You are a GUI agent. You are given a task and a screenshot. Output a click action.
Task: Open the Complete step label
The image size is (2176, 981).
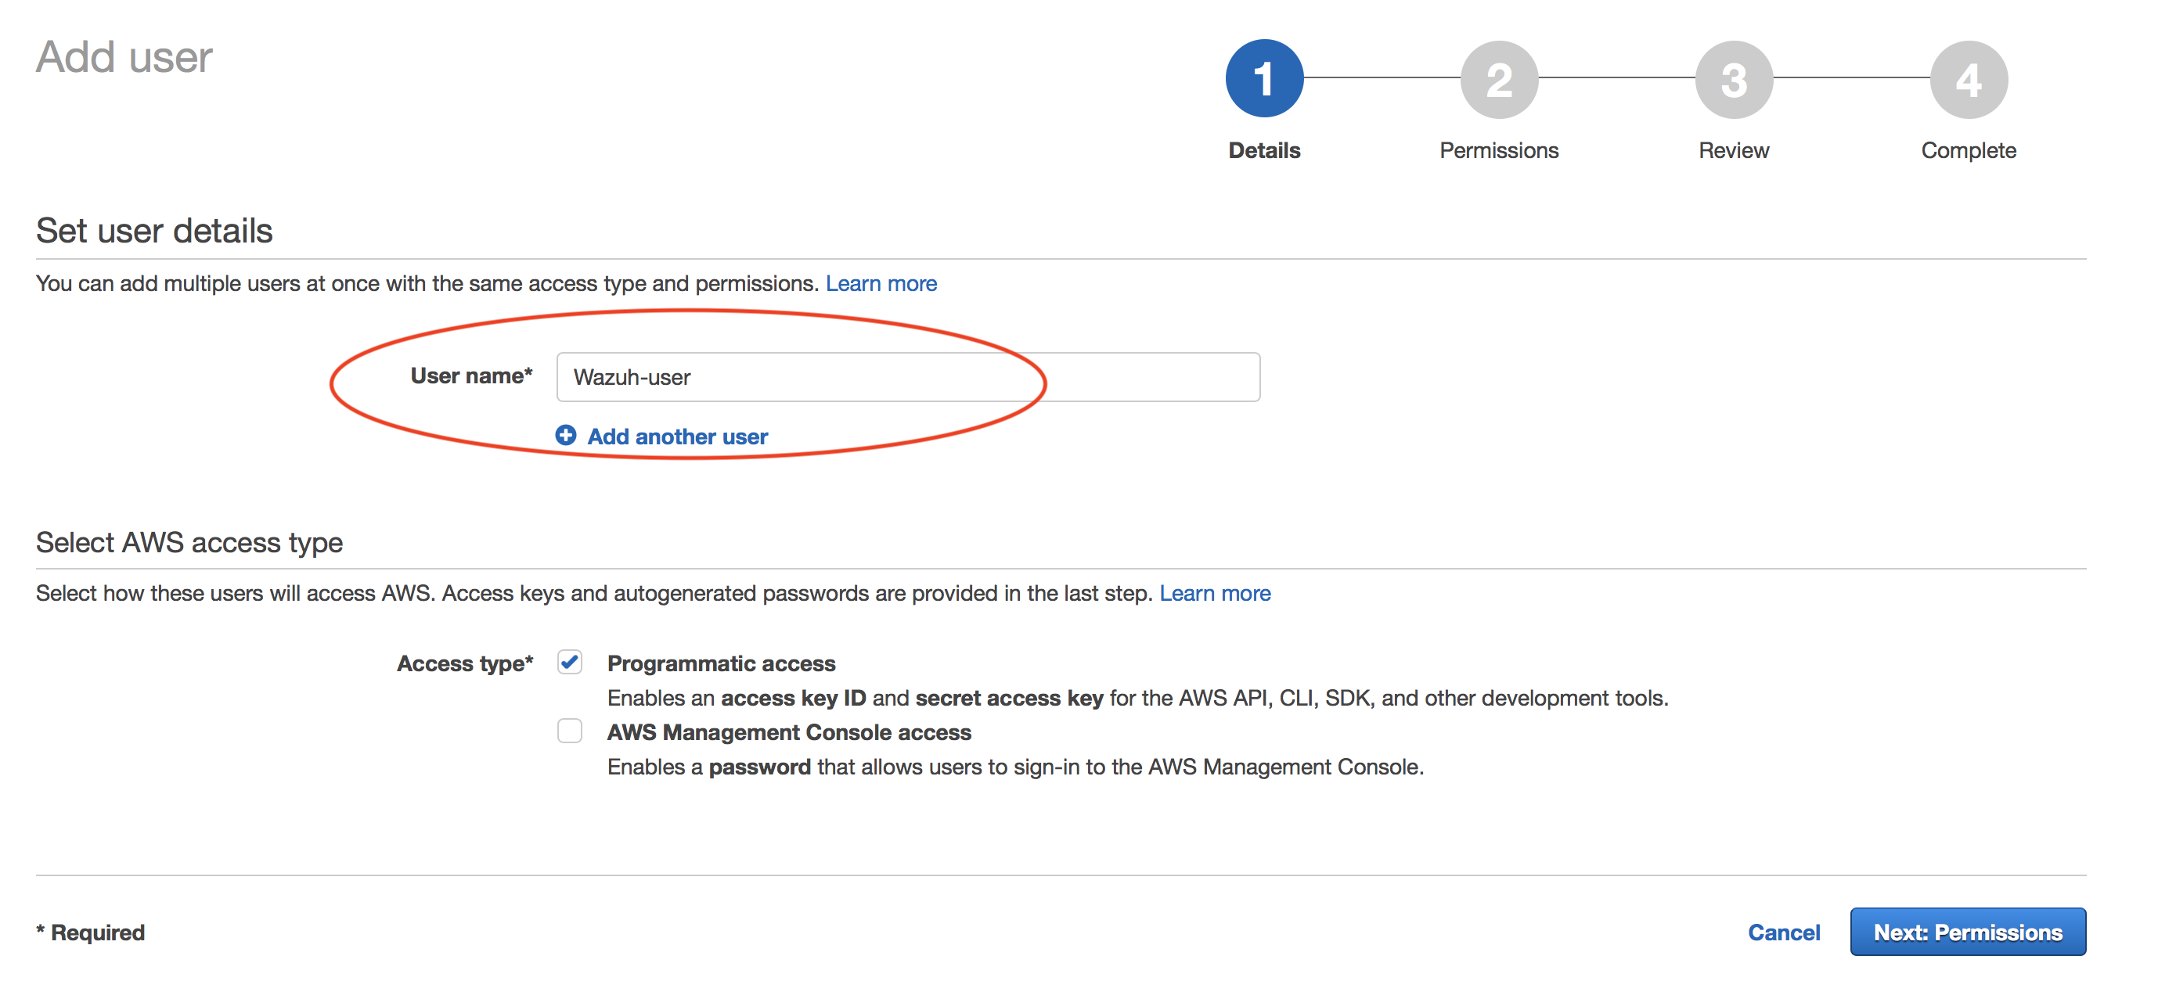[x=1969, y=150]
